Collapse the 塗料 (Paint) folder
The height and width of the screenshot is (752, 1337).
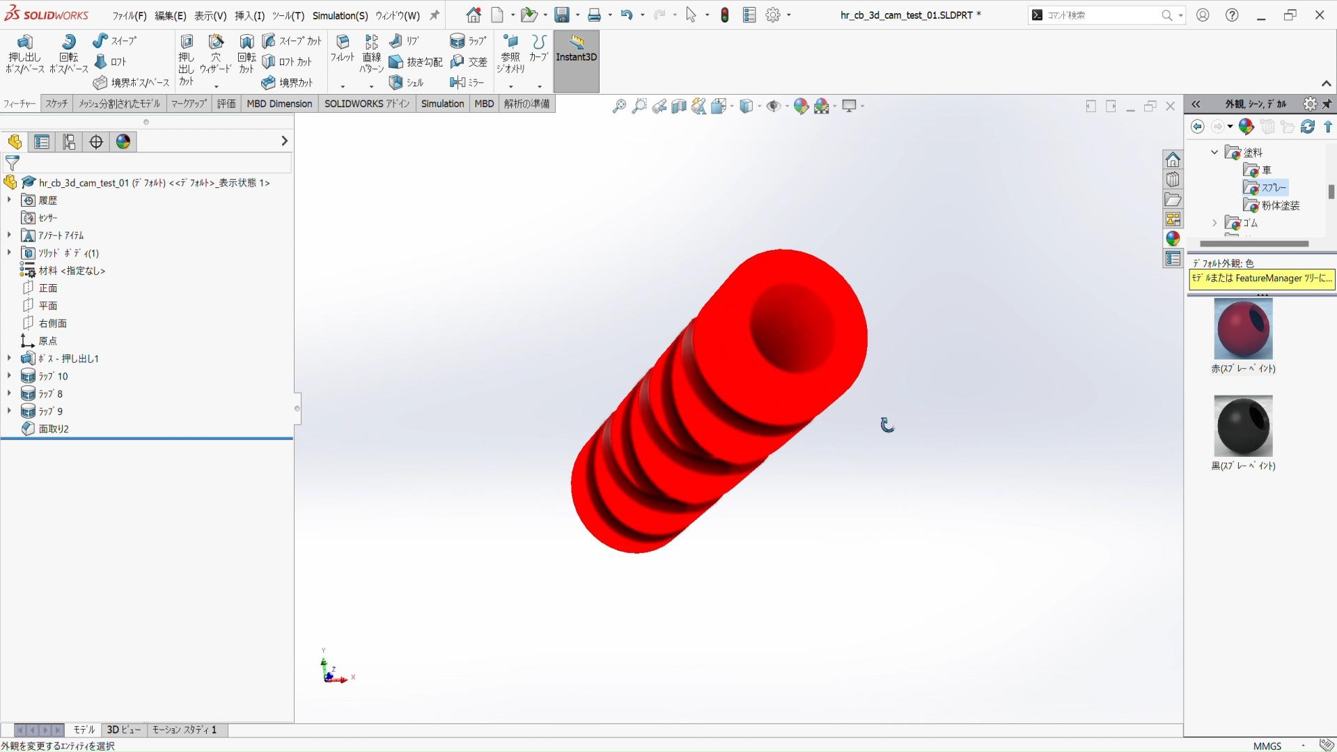(x=1214, y=152)
